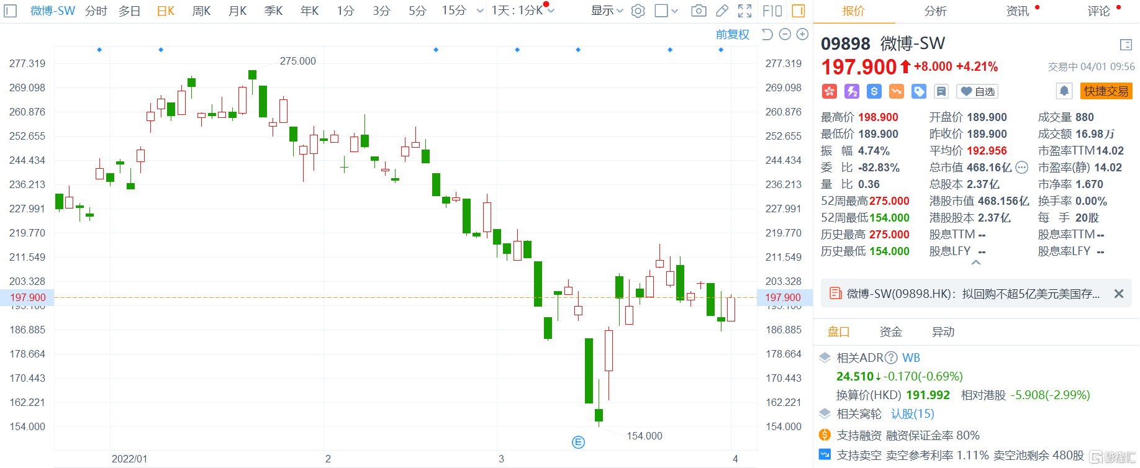1140x468 pixels.
Task: Toggle the orange right side panel button
Action: tap(798, 11)
